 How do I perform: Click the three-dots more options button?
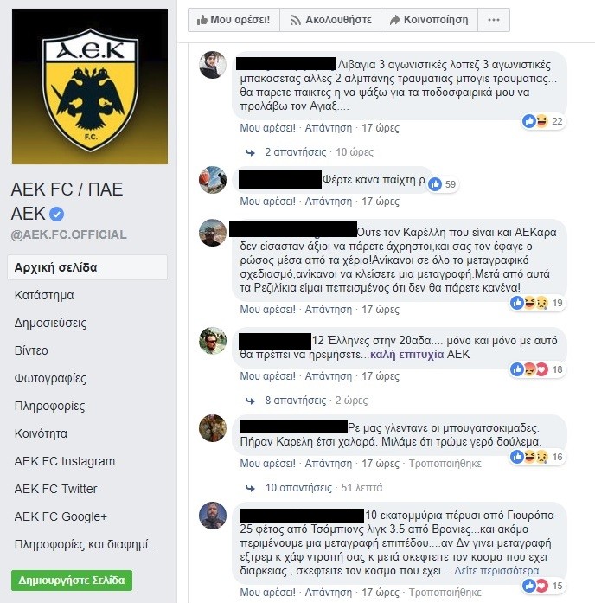pos(494,20)
